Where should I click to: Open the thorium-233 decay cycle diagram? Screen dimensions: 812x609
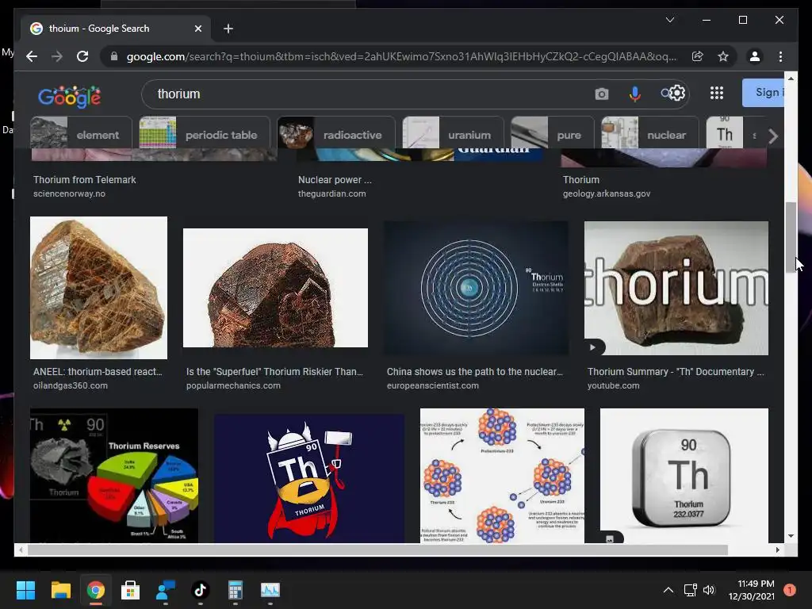click(502, 476)
